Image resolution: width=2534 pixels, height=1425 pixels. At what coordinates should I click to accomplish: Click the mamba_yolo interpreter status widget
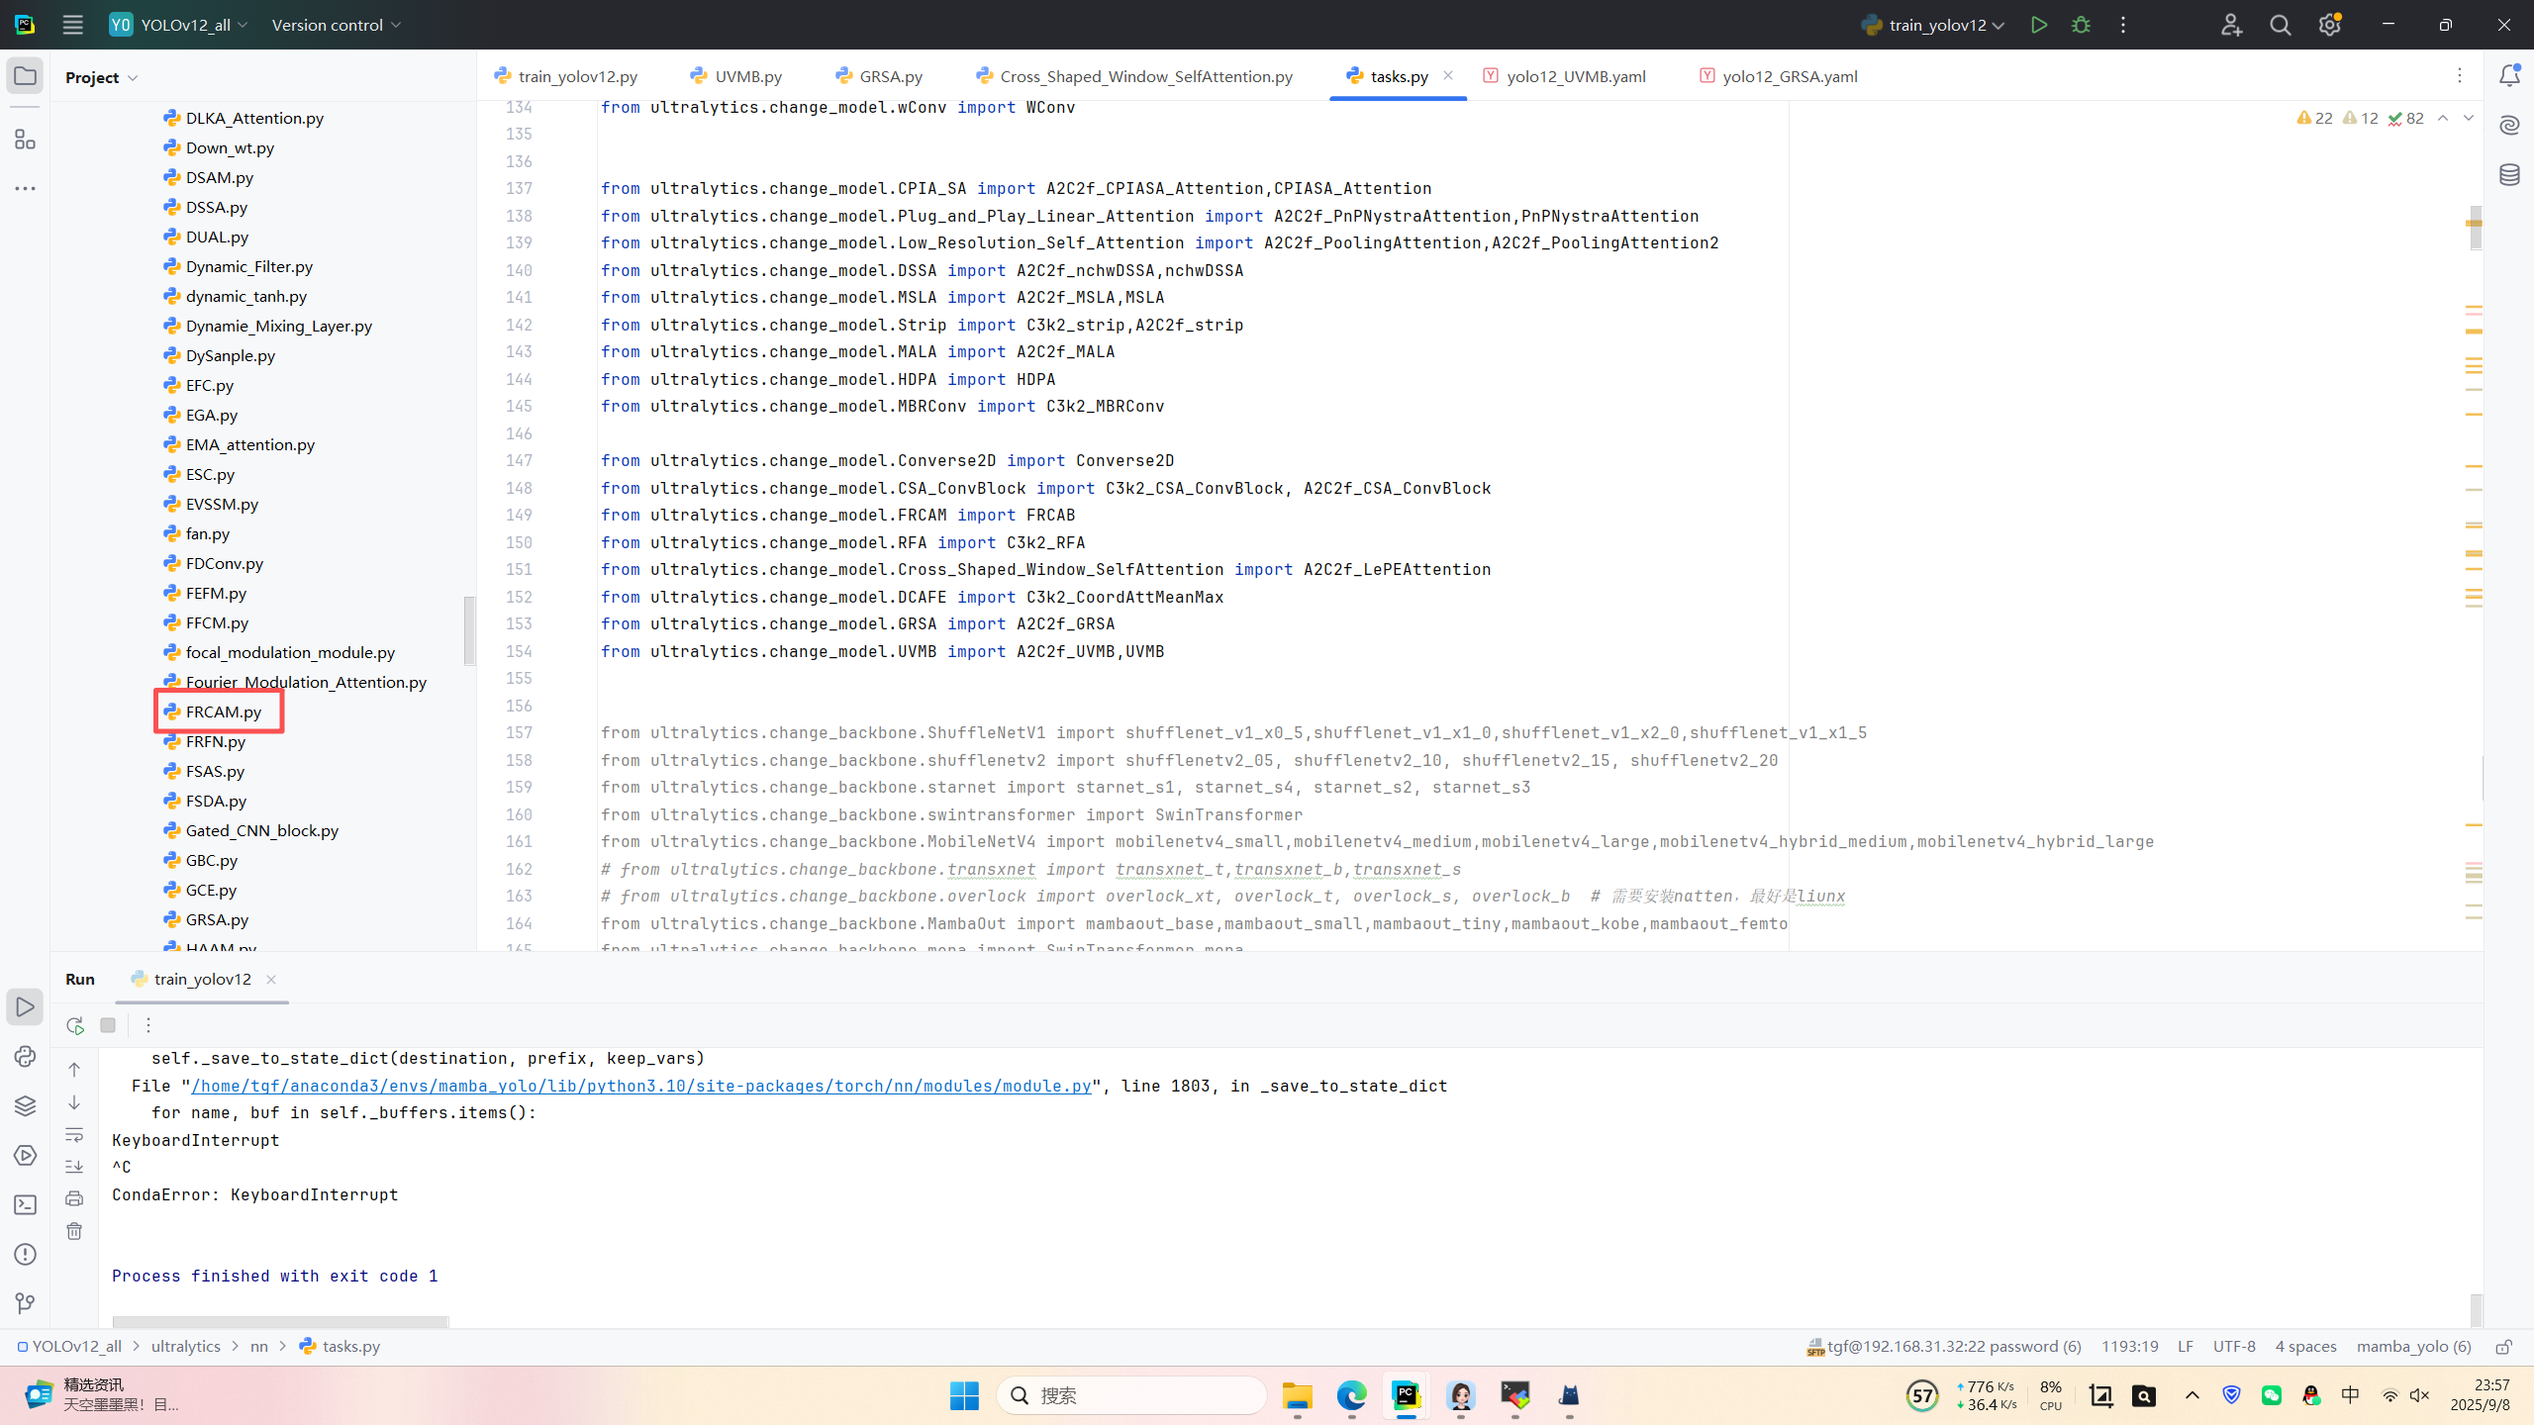pyautogui.click(x=2413, y=1346)
